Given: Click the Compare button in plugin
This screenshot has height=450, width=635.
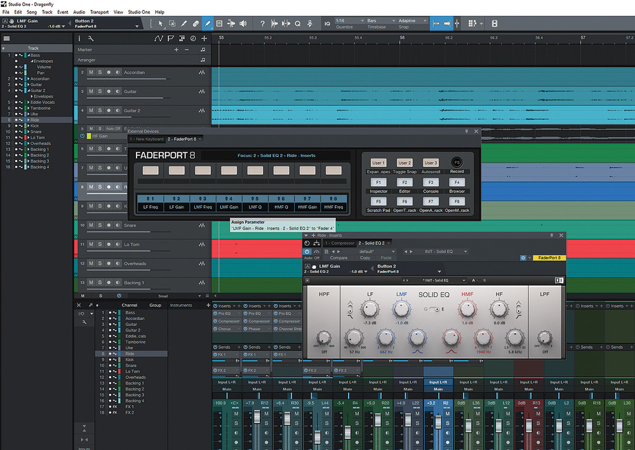Looking at the screenshot, I should (339, 258).
